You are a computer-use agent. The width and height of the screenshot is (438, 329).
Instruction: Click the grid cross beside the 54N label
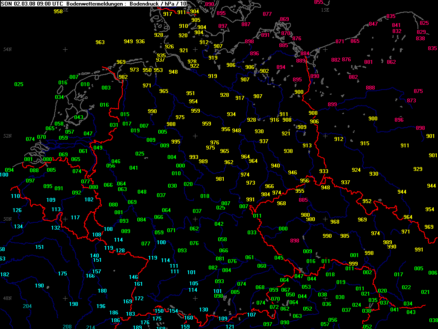(65, 50)
